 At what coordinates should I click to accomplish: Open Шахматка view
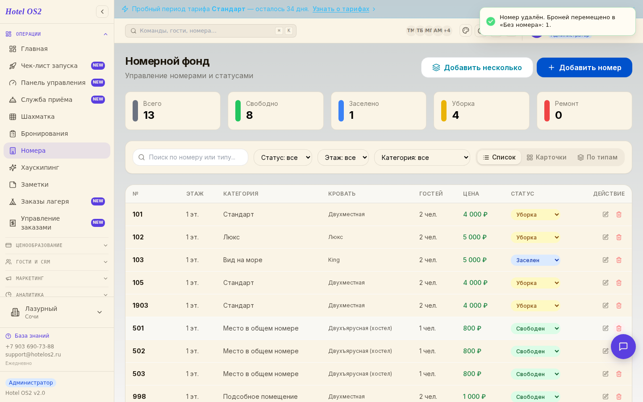[57, 117]
